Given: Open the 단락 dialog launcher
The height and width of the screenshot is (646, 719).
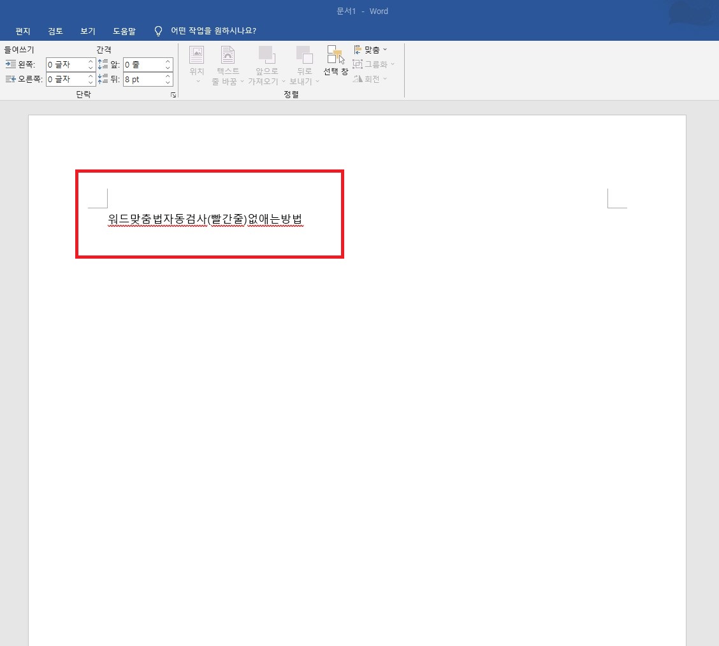Looking at the screenshot, I should [x=173, y=95].
